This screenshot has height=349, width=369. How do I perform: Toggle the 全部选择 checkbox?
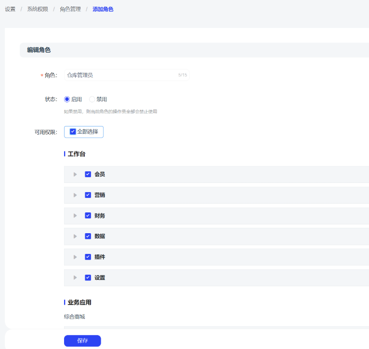pyautogui.click(x=73, y=132)
